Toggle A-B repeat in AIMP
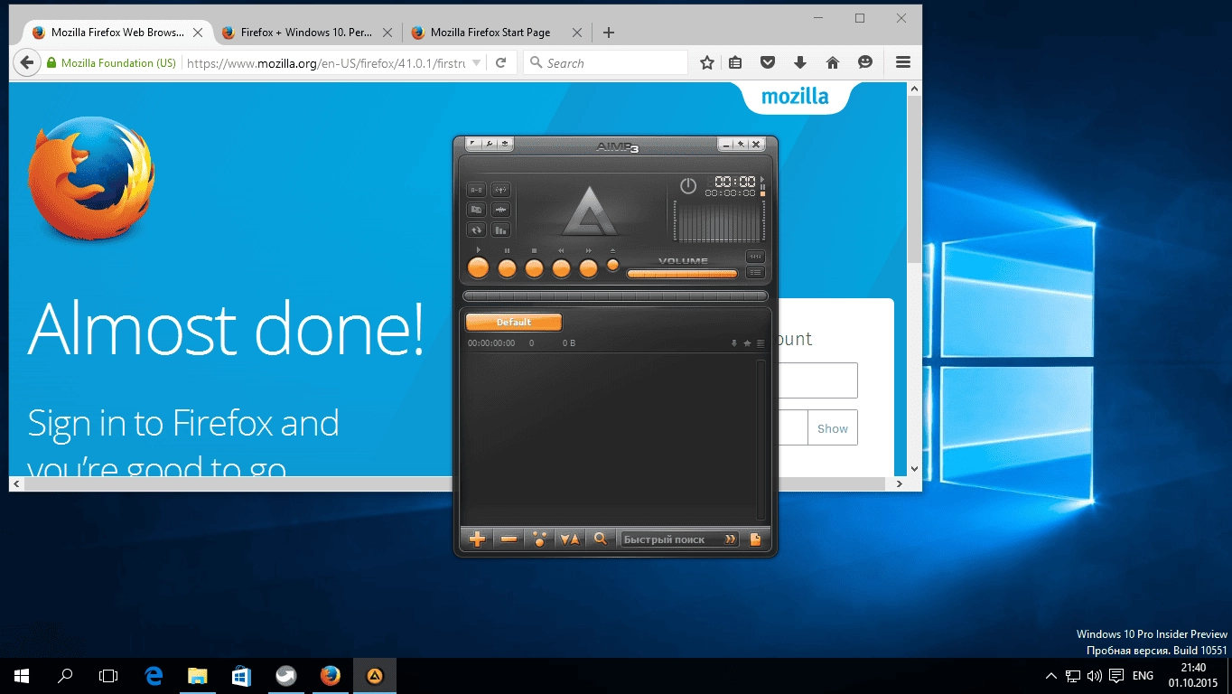The image size is (1232, 694). [476, 190]
